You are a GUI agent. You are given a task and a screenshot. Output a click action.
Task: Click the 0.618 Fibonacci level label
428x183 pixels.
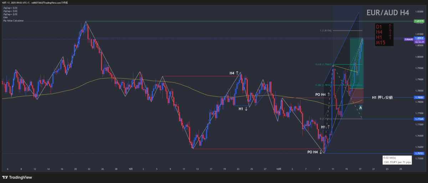pyautogui.click(x=323, y=64)
